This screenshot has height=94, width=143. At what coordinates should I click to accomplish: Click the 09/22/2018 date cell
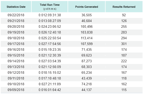tap(16, 15)
